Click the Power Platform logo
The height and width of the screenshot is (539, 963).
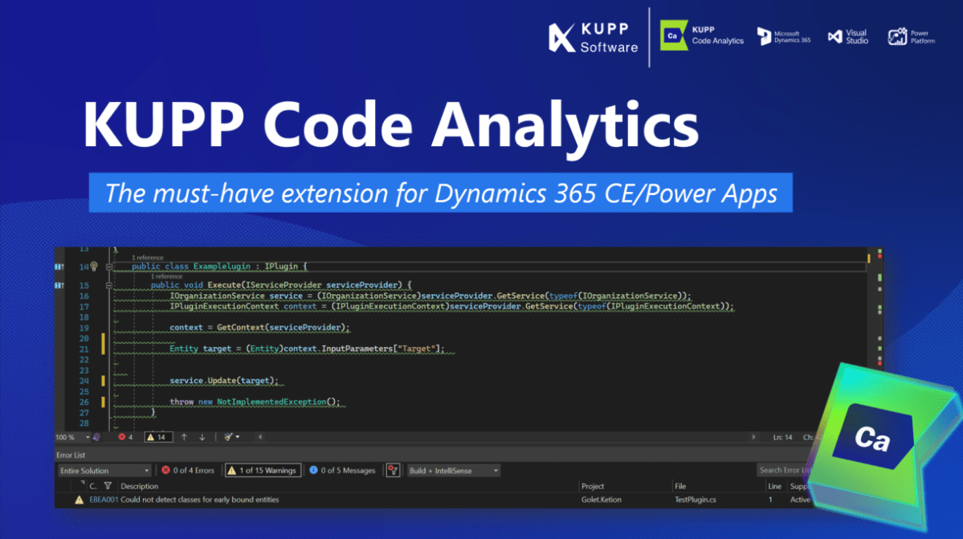[912, 37]
